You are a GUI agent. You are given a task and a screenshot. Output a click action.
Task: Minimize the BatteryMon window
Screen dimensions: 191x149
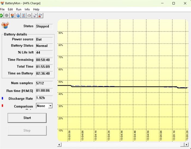[x=162, y=3]
